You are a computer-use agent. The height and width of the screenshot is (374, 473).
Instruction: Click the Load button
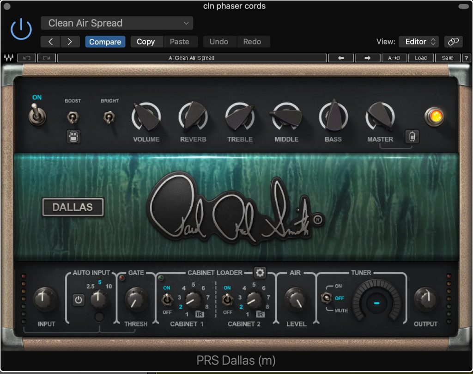[421, 58]
